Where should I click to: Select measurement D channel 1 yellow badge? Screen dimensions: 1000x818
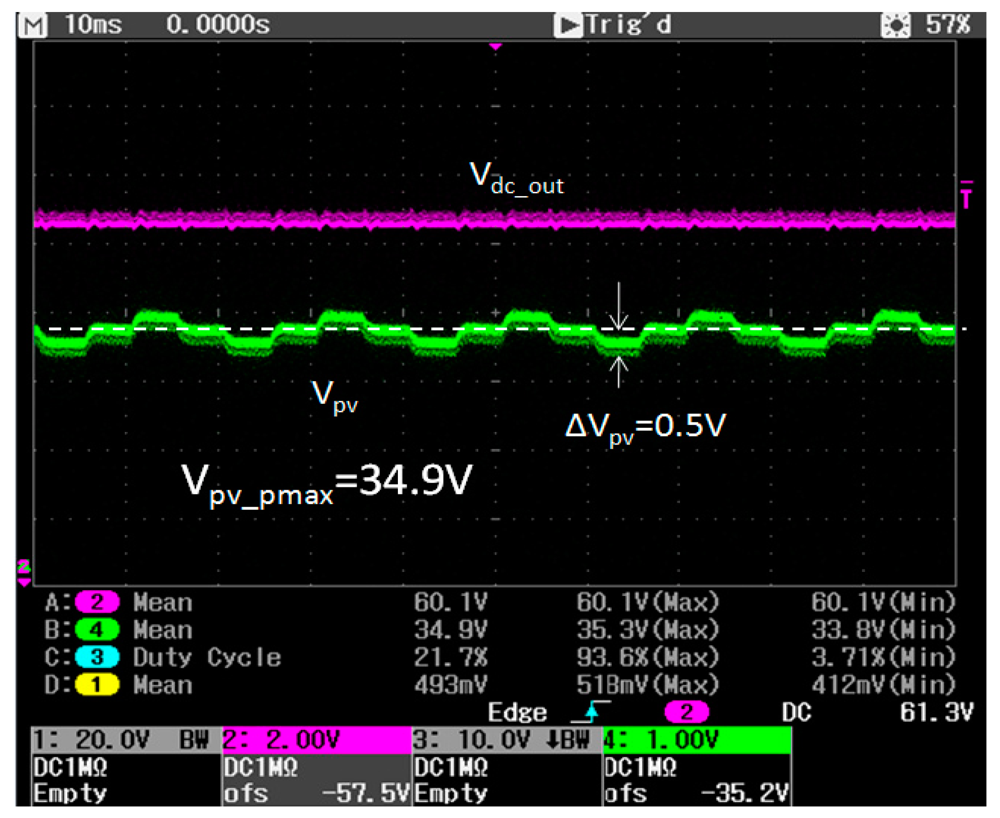(x=97, y=684)
